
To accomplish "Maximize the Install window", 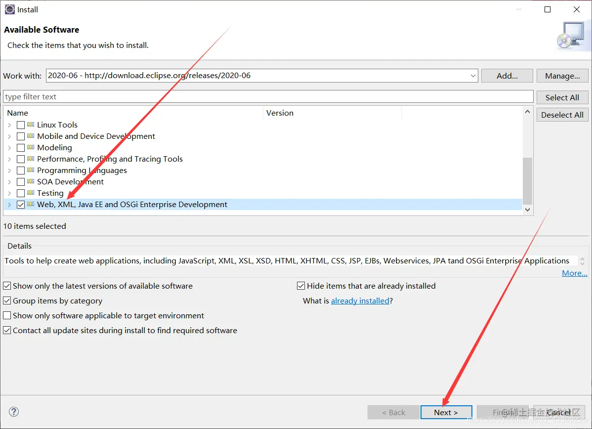I will [548, 9].
